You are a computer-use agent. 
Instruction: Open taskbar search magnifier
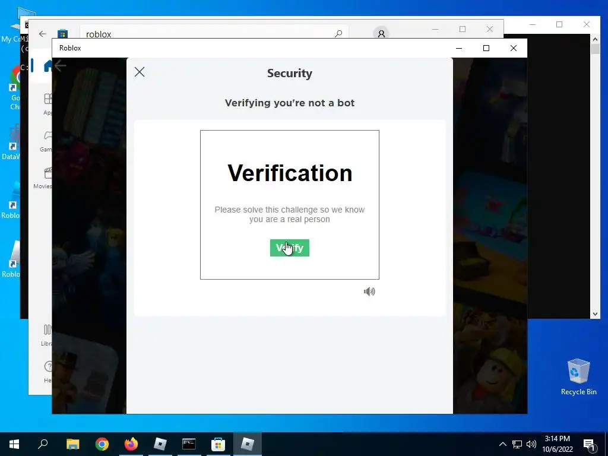pyautogui.click(x=43, y=444)
